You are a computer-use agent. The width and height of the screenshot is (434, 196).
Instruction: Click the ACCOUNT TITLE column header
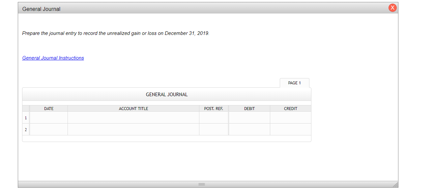pyautogui.click(x=133, y=108)
